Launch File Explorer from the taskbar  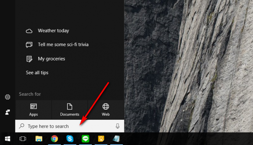click(39, 139)
